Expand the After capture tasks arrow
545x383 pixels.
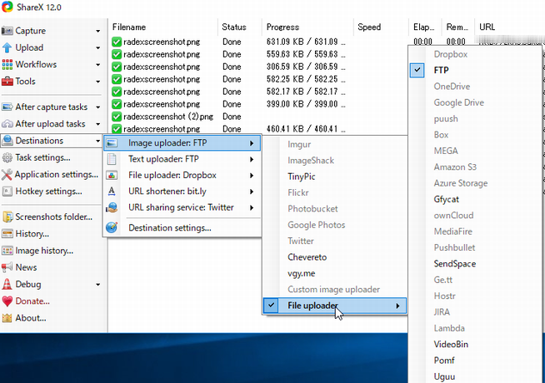click(98, 107)
